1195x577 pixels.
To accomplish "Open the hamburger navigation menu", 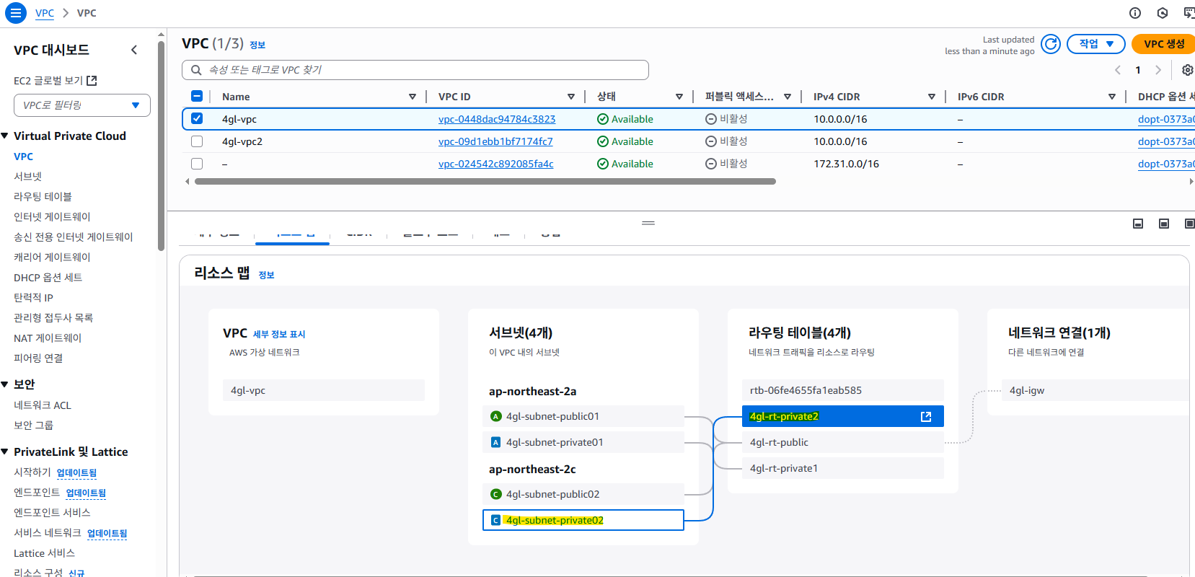I will (x=15, y=13).
